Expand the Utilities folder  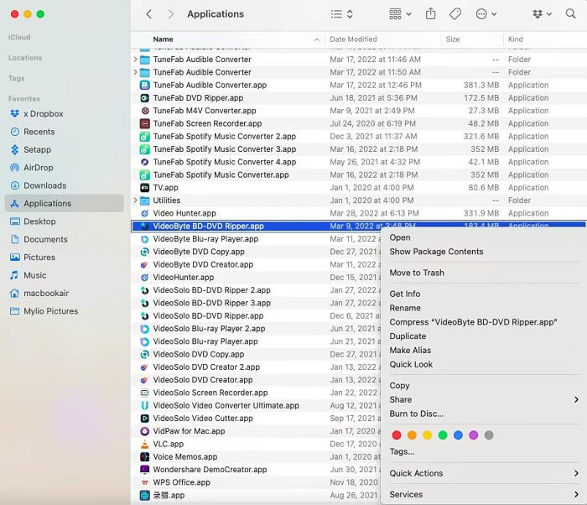point(135,200)
